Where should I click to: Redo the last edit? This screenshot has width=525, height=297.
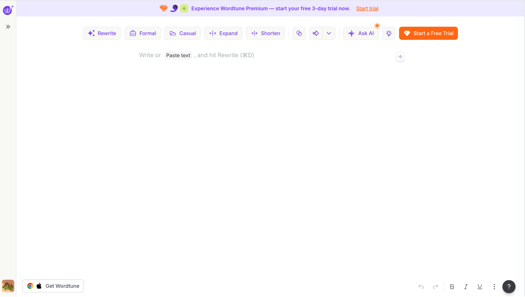436,287
